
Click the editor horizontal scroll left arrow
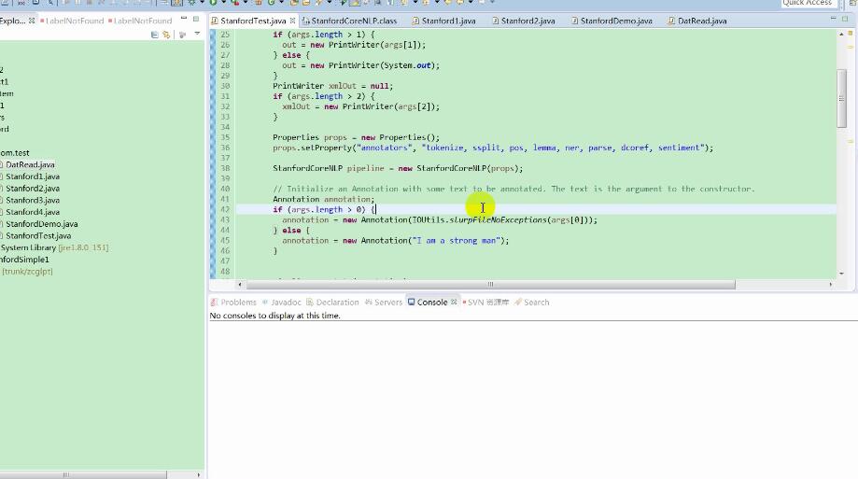pos(240,285)
